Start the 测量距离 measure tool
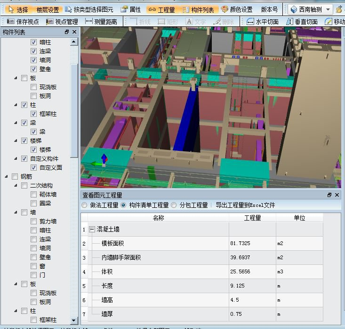The width and height of the screenshot is (345, 329). [x=101, y=22]
